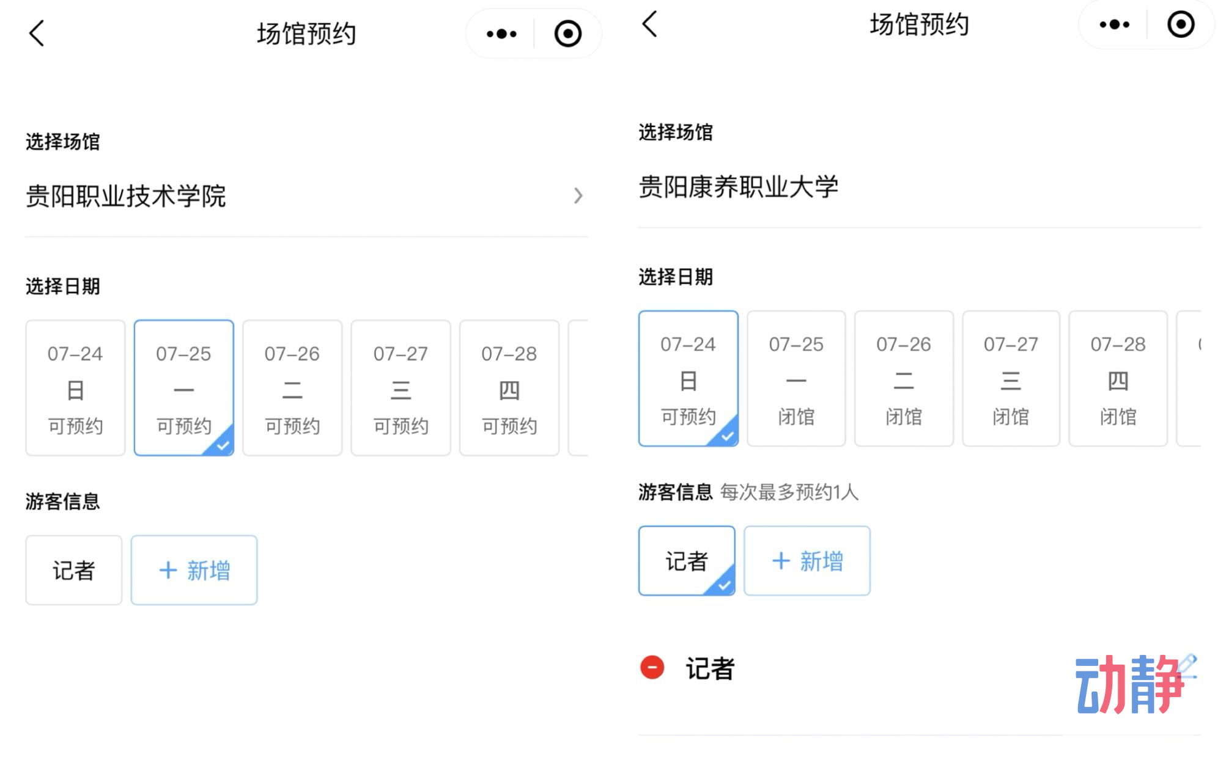The height and width of the screenshot is (782, 1226).
Task: Open the 贵阳职业技术学院 venue selector chevron
Action: click(578, 196)
